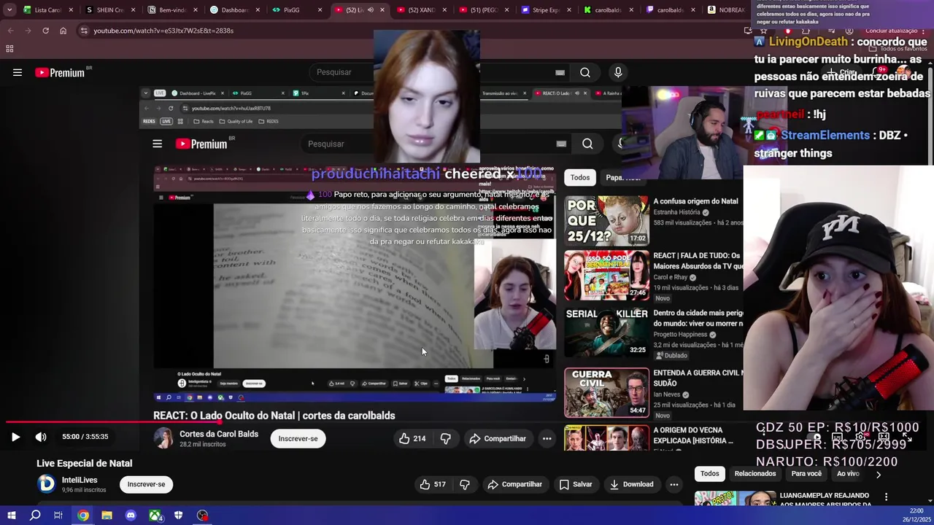Click search magnifier in the reacted YouTube page
This screenshot has width=934, height=525.
point(587,144)
